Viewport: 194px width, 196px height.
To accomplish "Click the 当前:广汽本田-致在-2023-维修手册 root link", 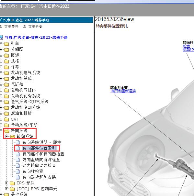I will tap(36, 37).
